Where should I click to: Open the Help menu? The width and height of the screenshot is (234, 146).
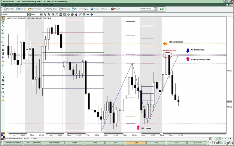click(x=52, y=4)
